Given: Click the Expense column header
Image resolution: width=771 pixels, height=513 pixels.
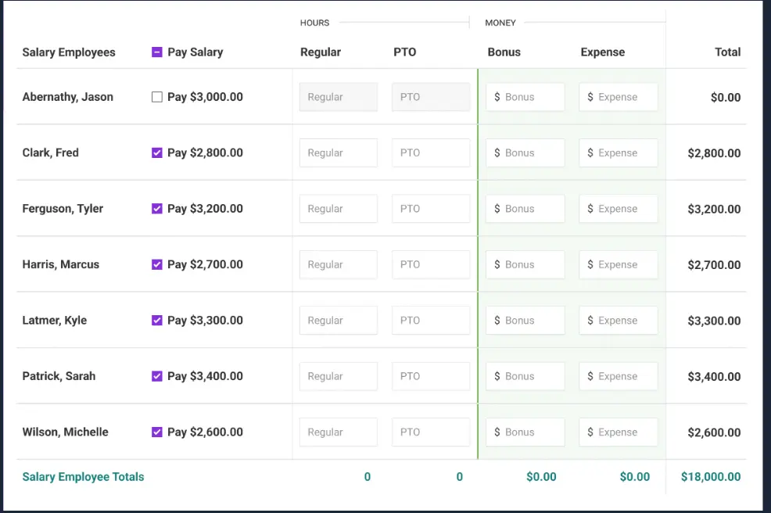Looking at the screenshot, I should click(x=603, y=52).
